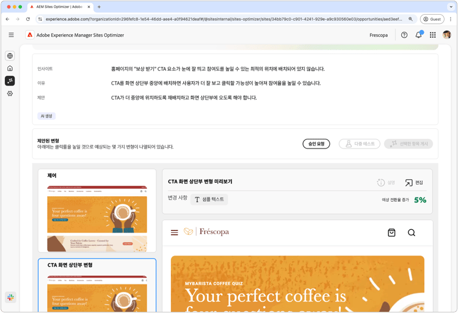Click the Adobe Experience Manager Sites Optimizer title
Screen dimensions: 458x313
point(80,35)
